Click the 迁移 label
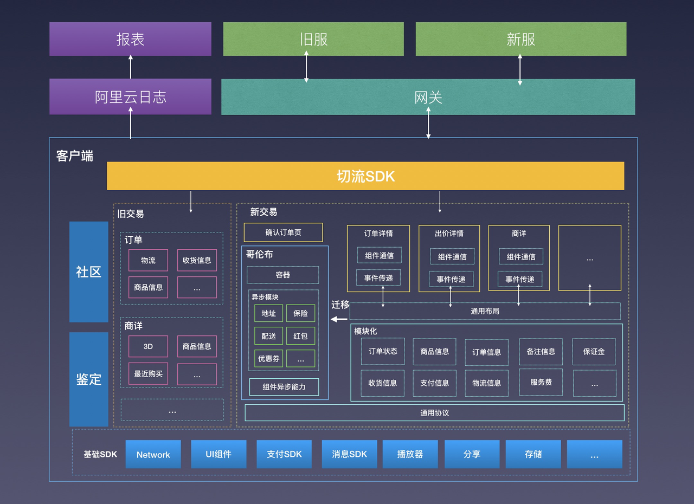The image size is (694, 504). click(340, 305)
